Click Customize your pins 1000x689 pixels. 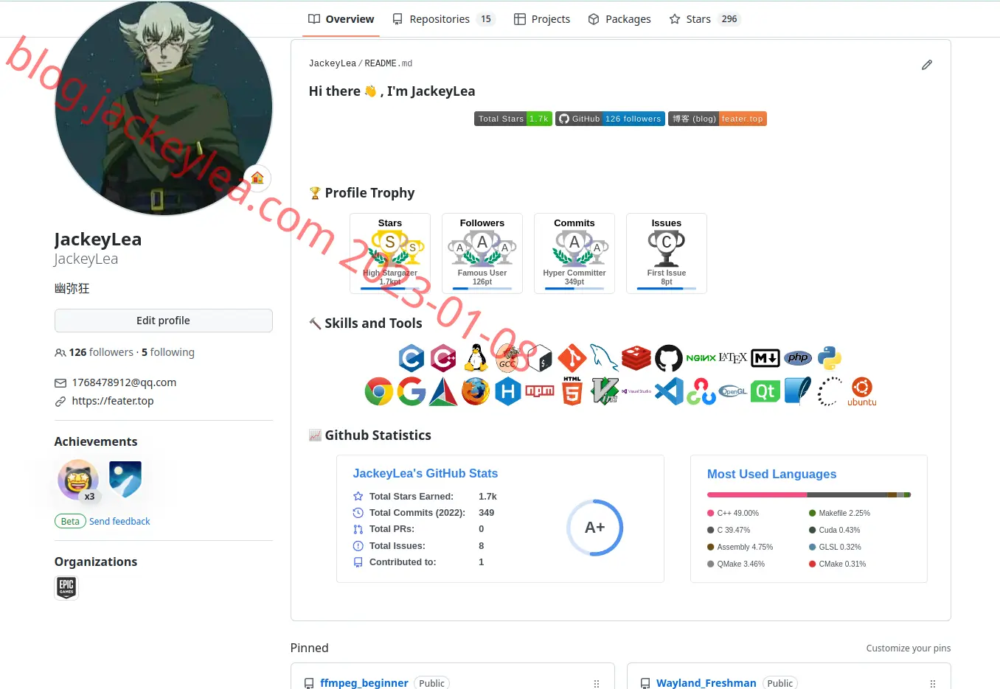click(909, 648)
